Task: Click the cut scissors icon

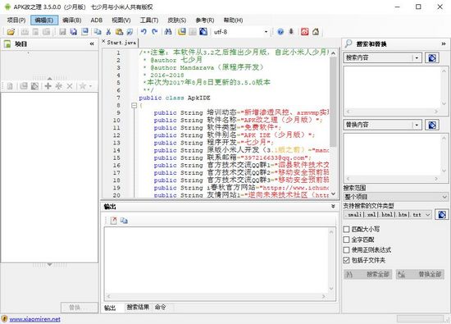Action: [x=108, y=32]
